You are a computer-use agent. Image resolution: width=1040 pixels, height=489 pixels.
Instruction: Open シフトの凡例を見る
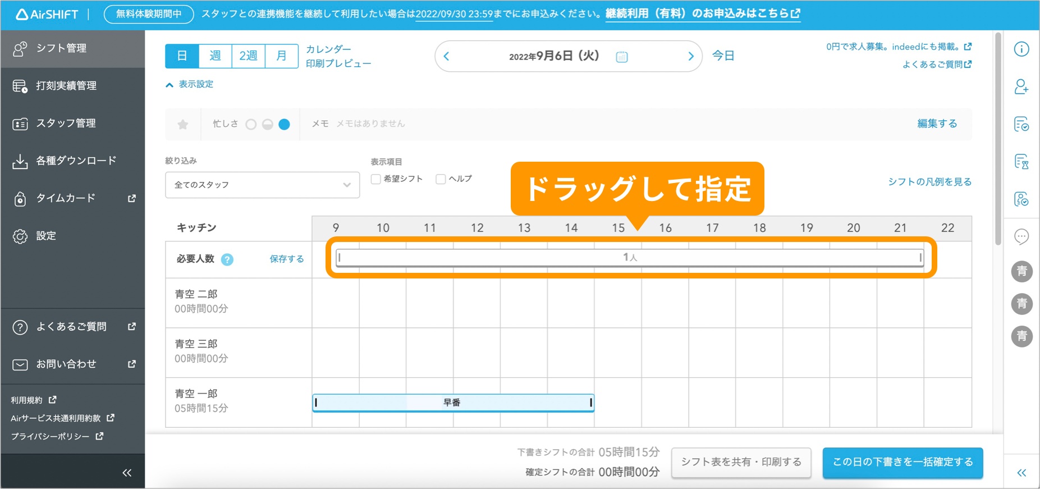coord(929,182)
